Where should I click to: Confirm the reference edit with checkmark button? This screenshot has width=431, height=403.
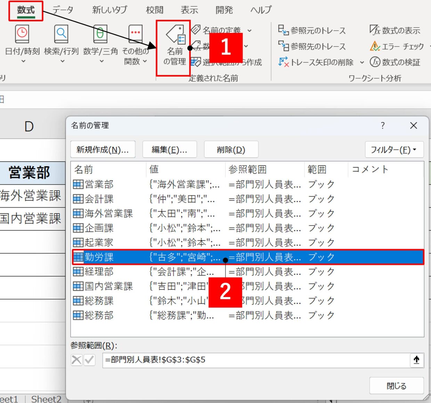pyautogui.click(x=89, y=360)
